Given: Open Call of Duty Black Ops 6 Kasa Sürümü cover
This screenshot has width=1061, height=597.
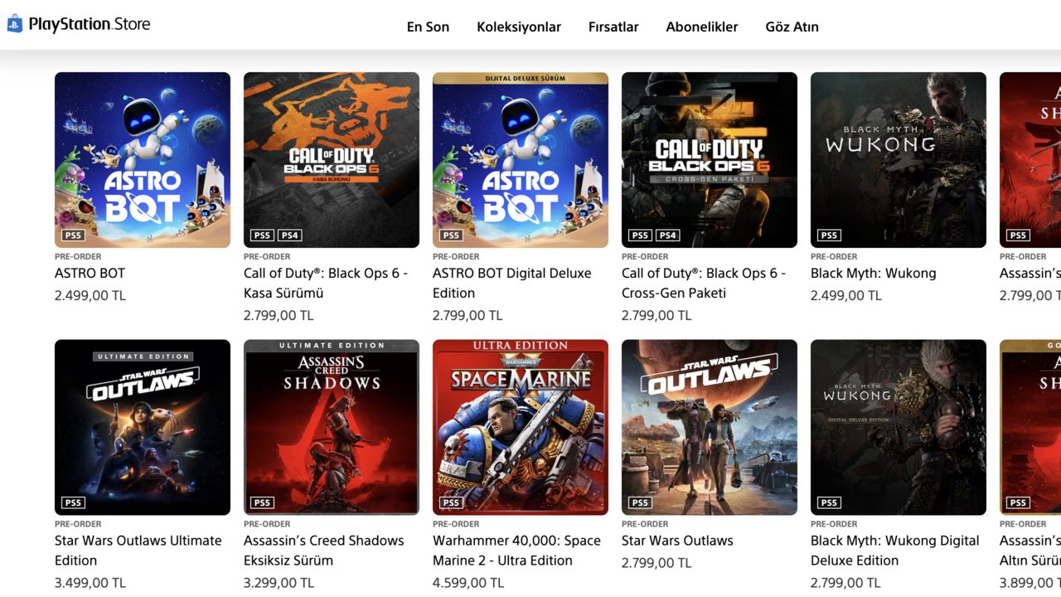Looking at the screenshot, I should tap(332, 160).
